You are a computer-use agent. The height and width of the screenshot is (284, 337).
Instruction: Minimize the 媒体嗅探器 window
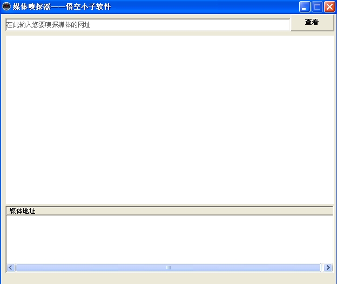click(x=305, y=7)
